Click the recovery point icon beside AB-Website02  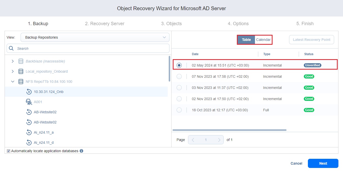[29, 112]
